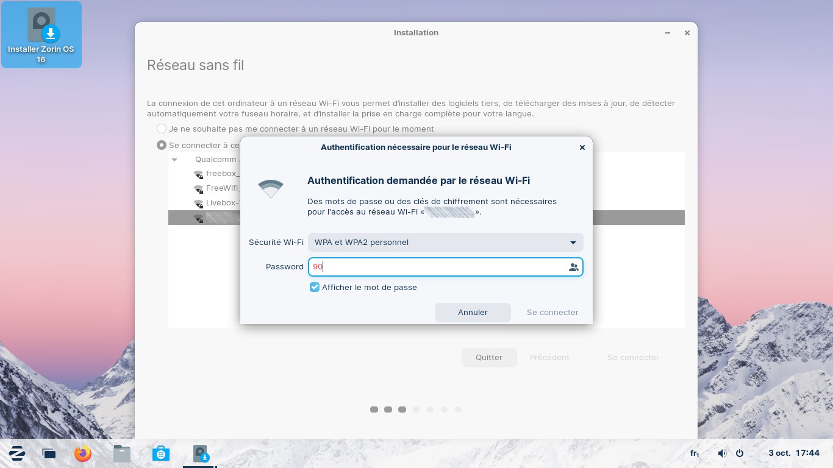Image resolution: width=833 pixels, height=468 pixels.
Task: Click the Quitter button
Action: tap(489, 358)
